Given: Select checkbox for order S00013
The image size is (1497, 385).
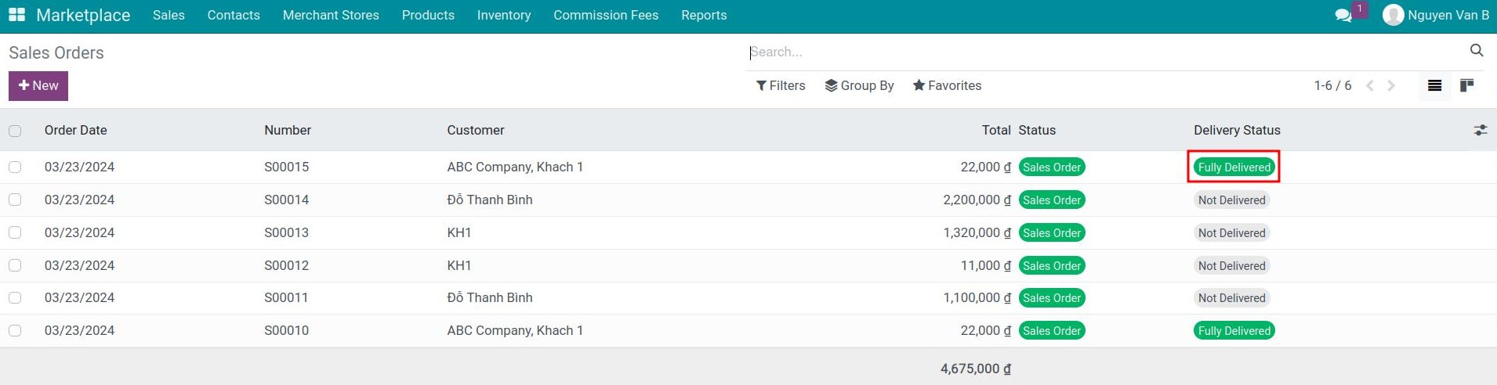Looking at the screenshot, I should click(x=15, y=232).
